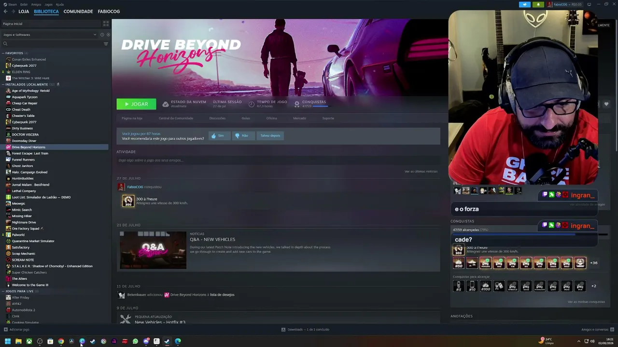Click the 300 à l'heure achievement icon in activity
The width and height of the screenshot is (618, 347).
pos(128,200)
